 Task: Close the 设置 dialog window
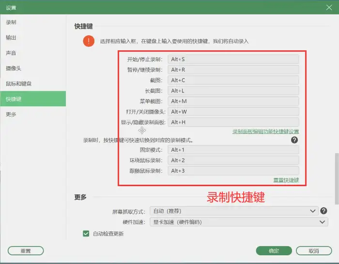329,8
